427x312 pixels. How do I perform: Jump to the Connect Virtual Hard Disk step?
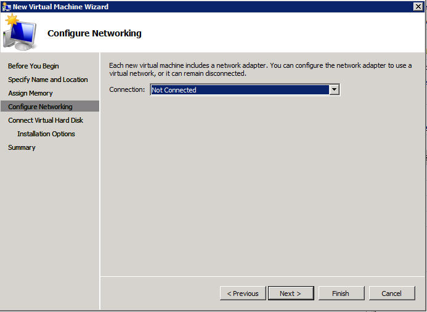click(x=46, y=120)
